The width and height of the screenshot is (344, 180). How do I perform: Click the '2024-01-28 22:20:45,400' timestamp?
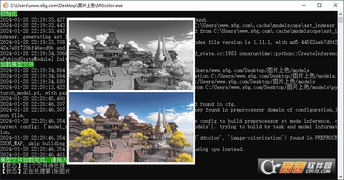(x=33, y=99)
